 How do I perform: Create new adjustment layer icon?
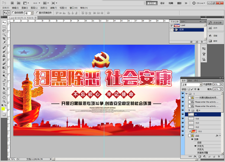[x=205, y=156]
